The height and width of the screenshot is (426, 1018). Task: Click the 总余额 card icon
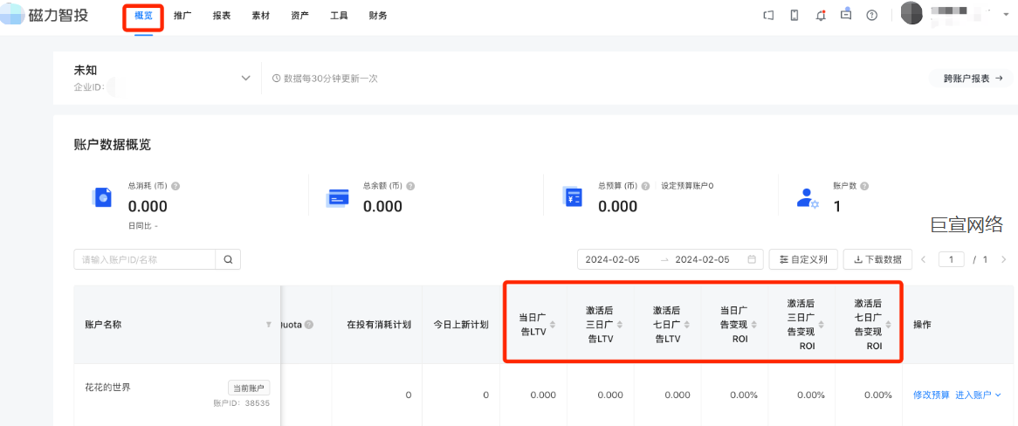pyautogui.click(x=338, y=196)
